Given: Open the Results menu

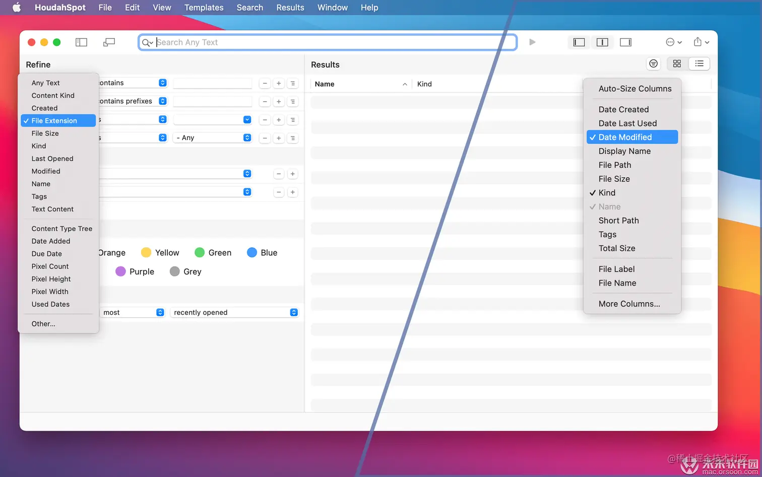Looking at the screenshot, I should click(x=290, y=8).
